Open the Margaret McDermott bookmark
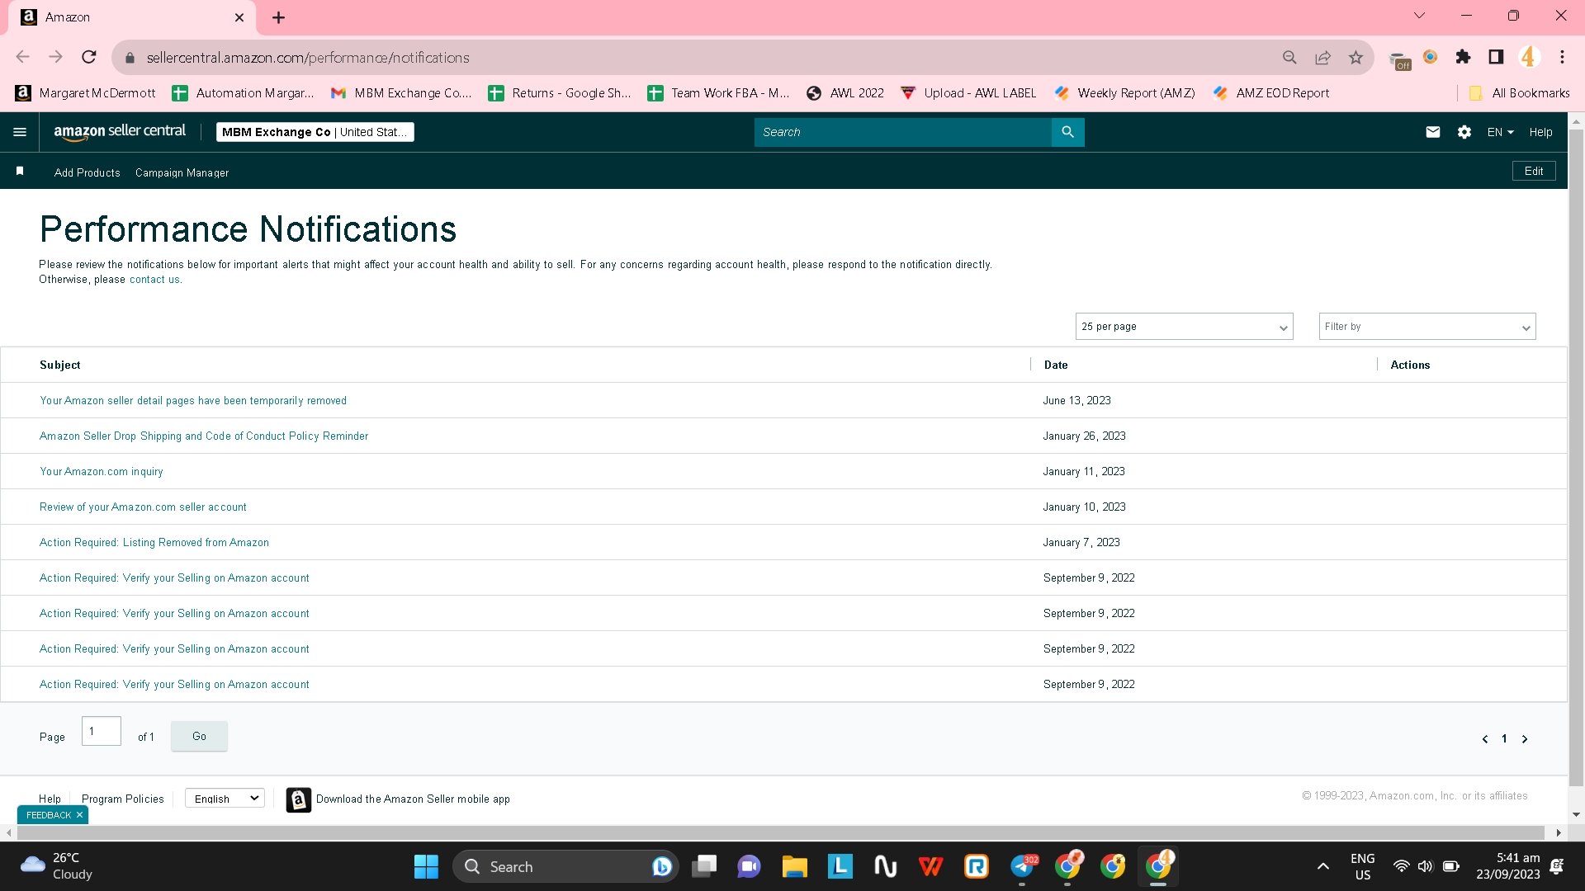1585x891 pixels. [x=86, y=93]
